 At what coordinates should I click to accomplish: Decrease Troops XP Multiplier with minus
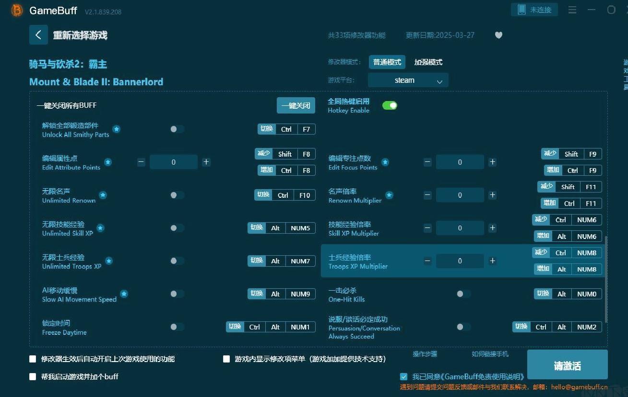[x=427, y=261]
